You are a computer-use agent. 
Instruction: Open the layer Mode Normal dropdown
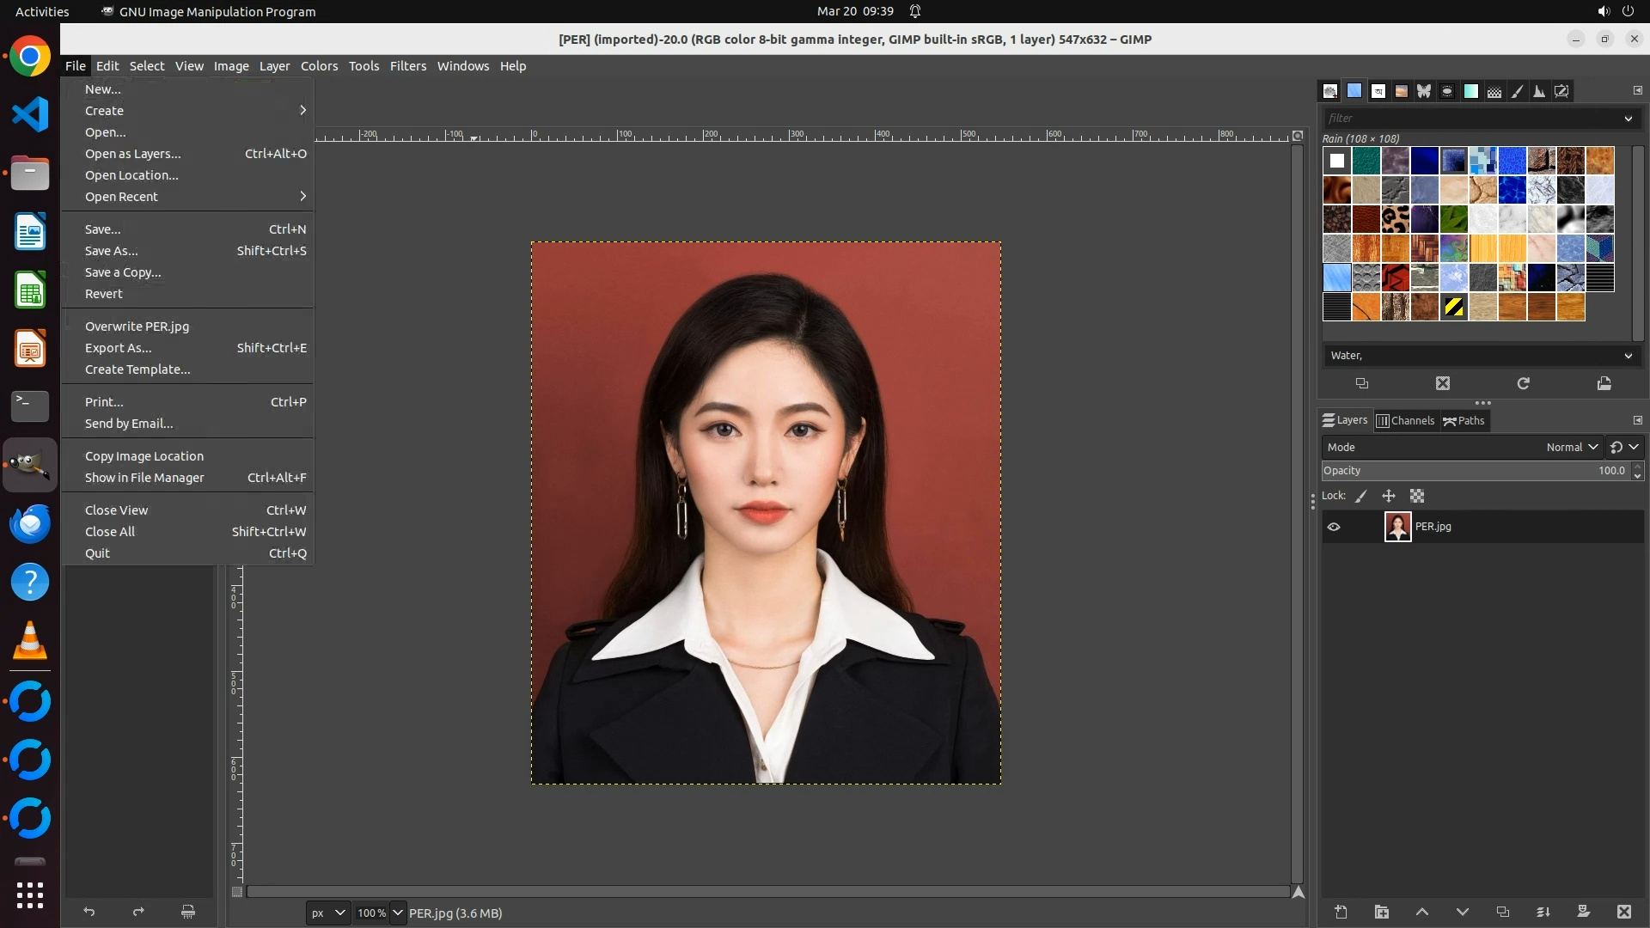1571,447
